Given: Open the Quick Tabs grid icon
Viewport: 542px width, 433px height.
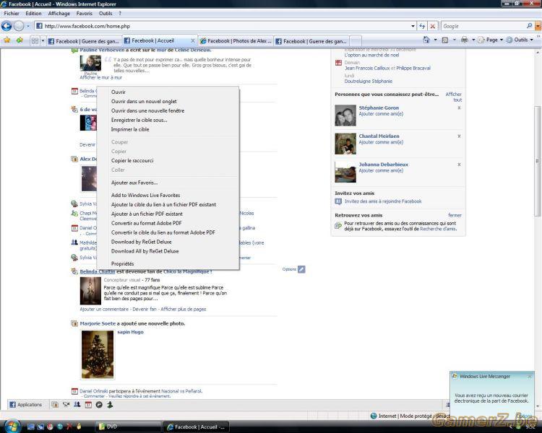Looking at the screenshot, I should 35,40.
